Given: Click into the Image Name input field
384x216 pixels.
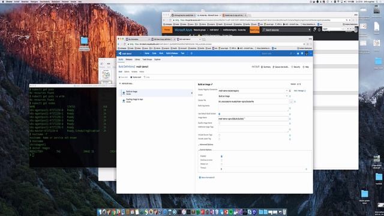Looking at the screenshot, I should 253,119.
